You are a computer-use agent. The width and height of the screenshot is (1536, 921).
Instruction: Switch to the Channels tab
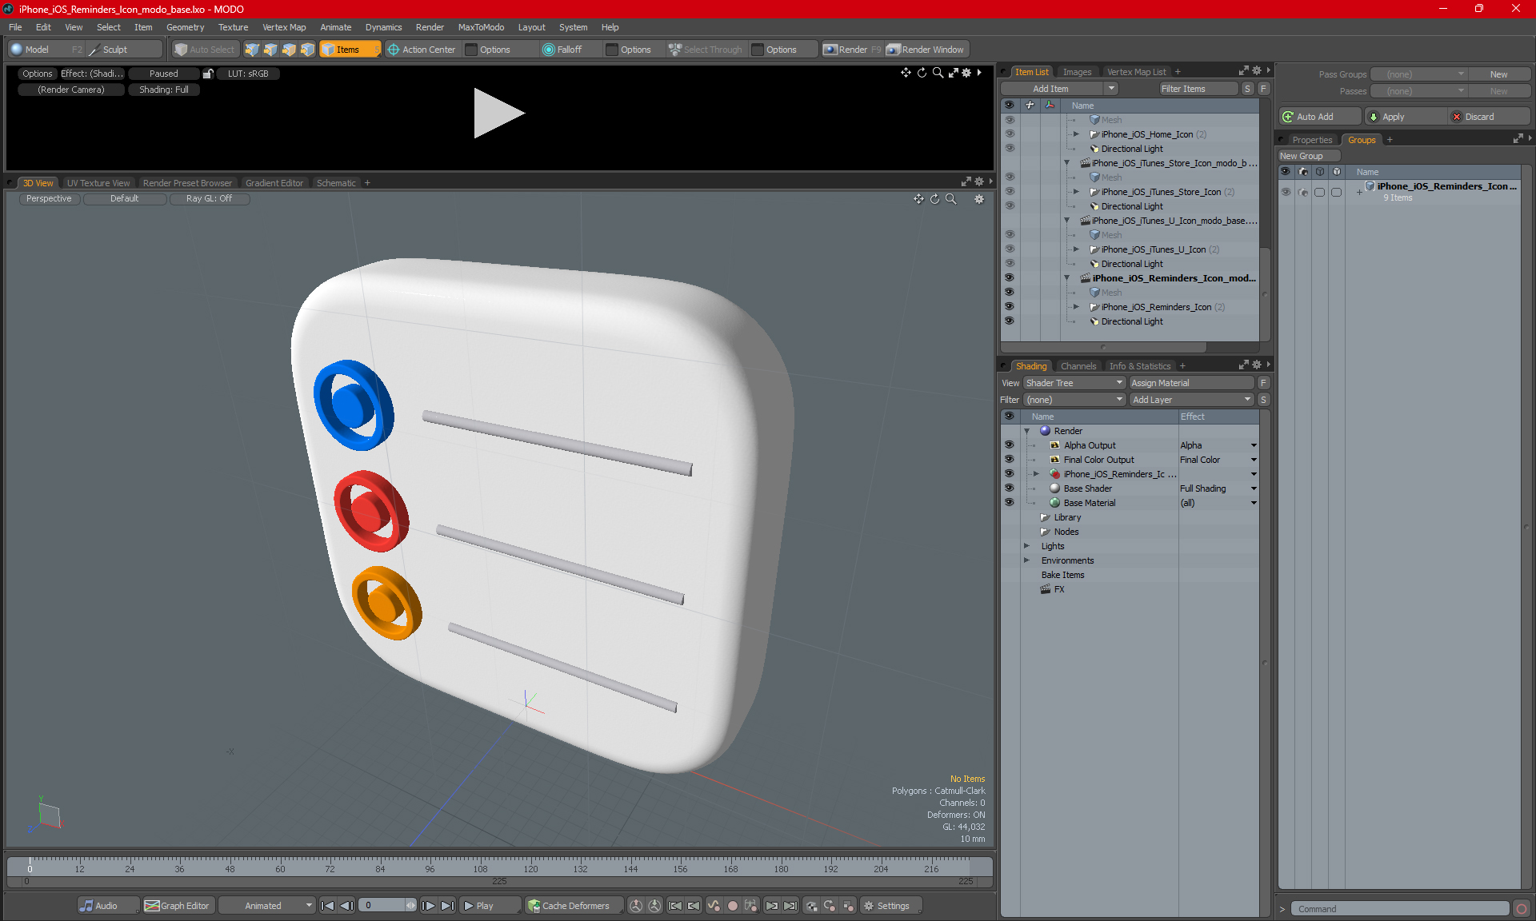point(1078,366)
